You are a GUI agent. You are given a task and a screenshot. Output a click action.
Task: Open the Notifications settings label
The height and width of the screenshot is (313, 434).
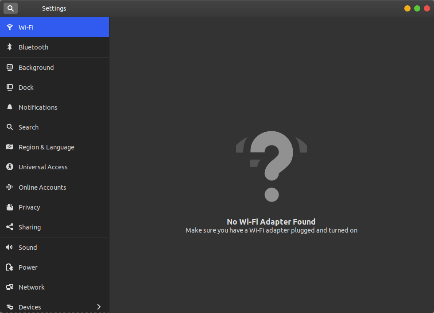[38, 107]
